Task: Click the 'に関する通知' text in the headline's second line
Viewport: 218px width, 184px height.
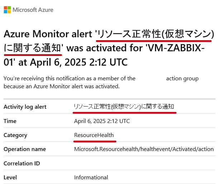Action: pos(32,48)
